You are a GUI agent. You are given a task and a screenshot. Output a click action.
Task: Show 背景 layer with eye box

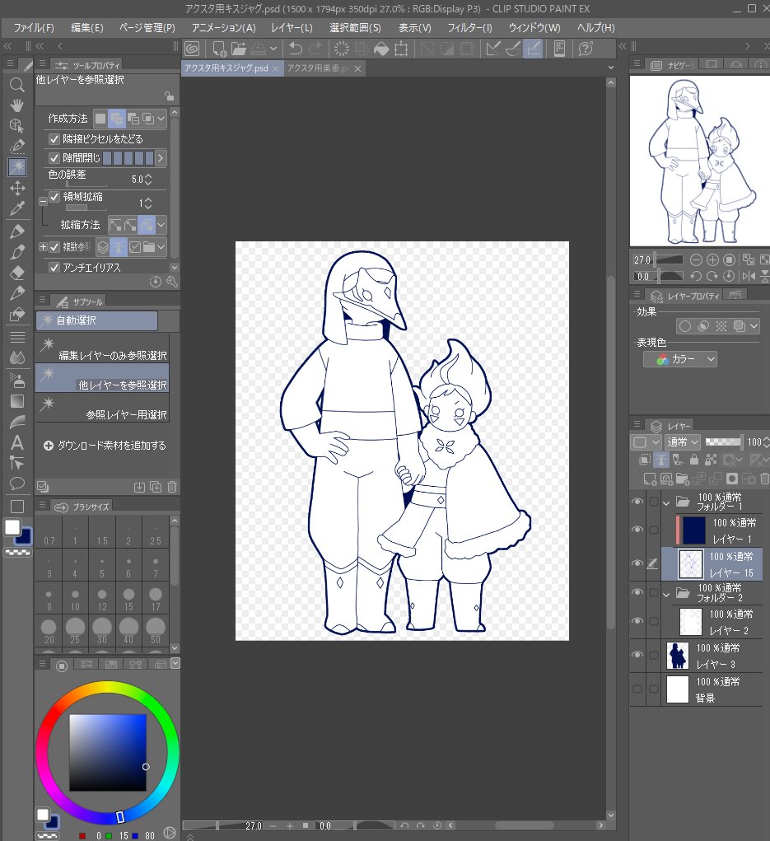click(637, 689)
